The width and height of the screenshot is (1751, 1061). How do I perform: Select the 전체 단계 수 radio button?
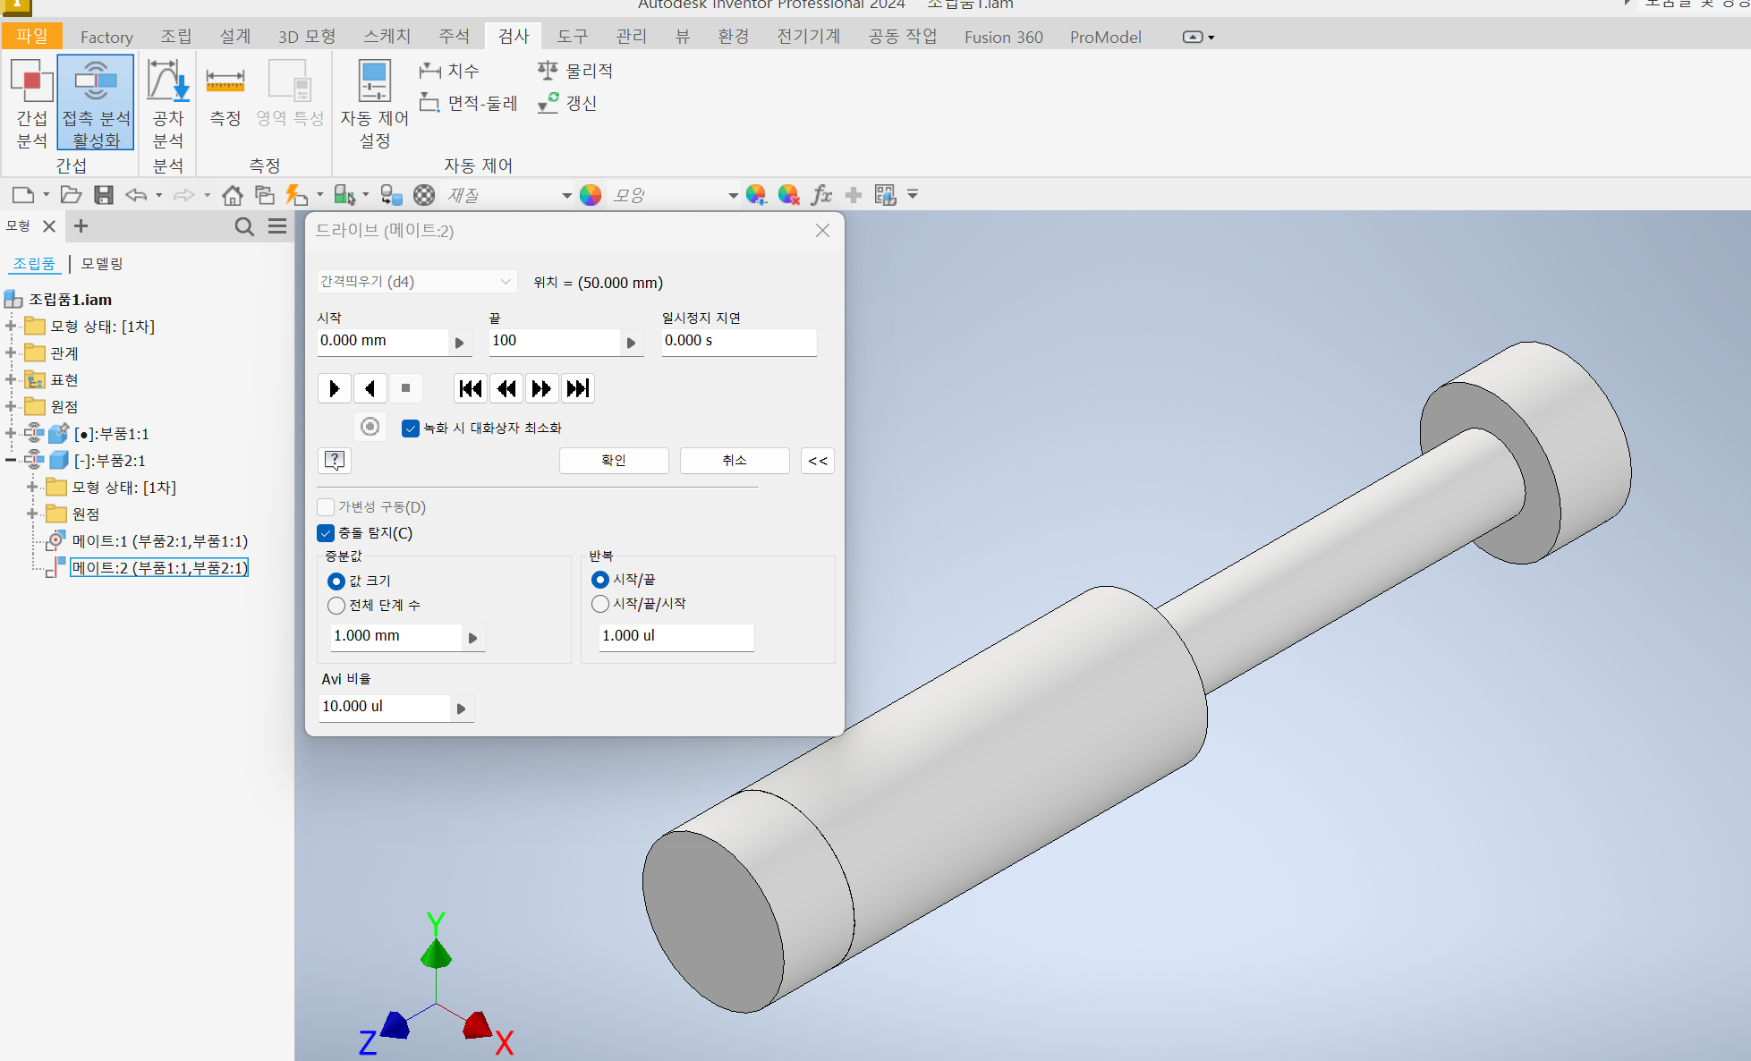pos(336,605)
